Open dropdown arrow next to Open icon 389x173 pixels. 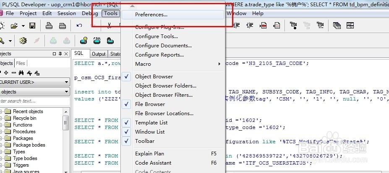23,26
